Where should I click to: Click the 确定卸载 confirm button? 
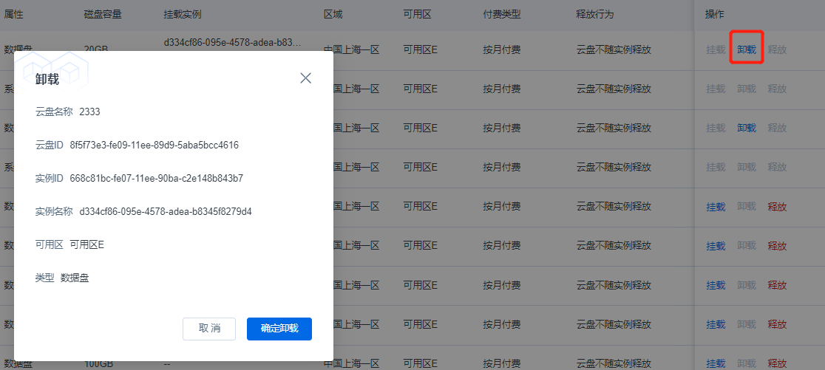coord(279,329)
